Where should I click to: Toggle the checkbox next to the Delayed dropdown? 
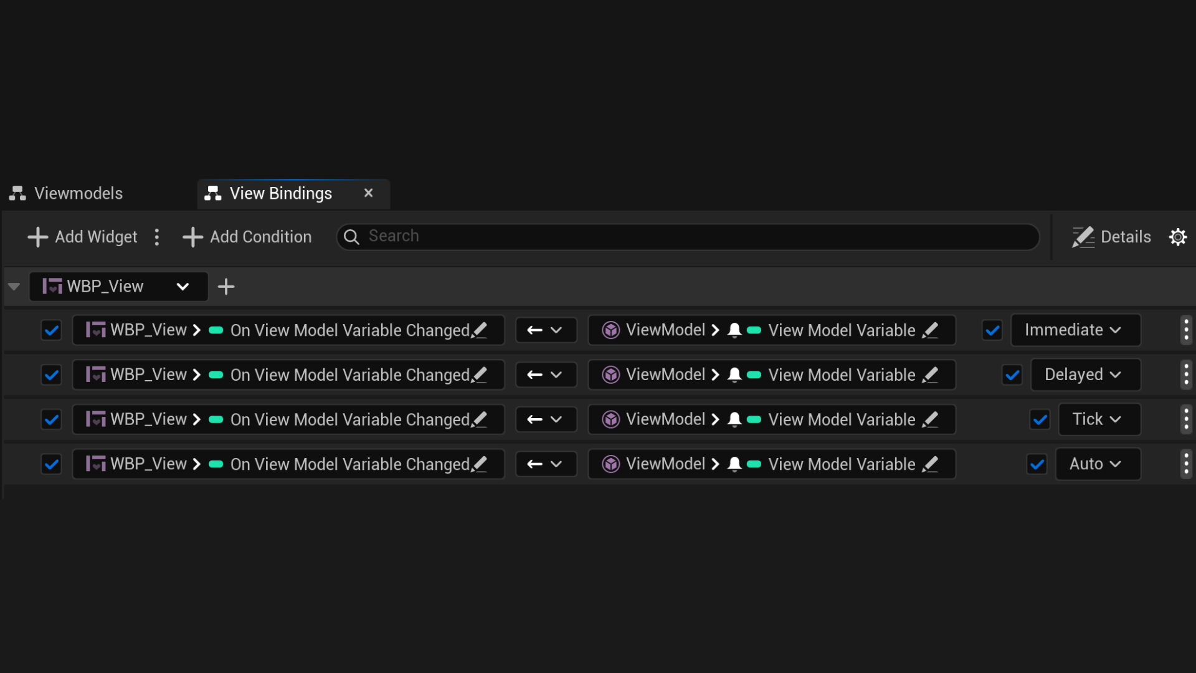1012,375
